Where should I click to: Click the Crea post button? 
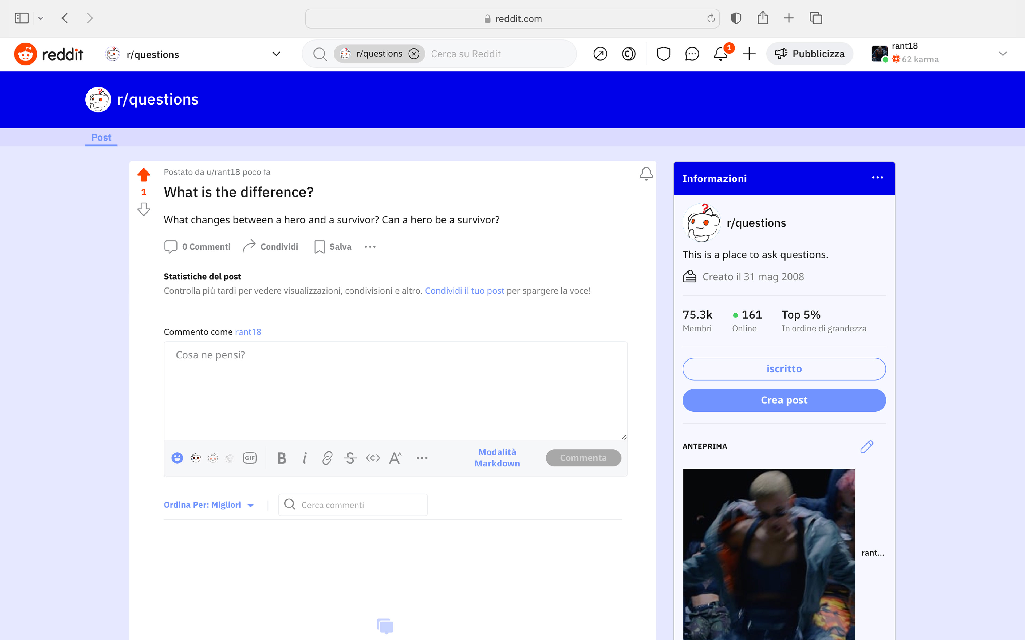click(784, 400)
